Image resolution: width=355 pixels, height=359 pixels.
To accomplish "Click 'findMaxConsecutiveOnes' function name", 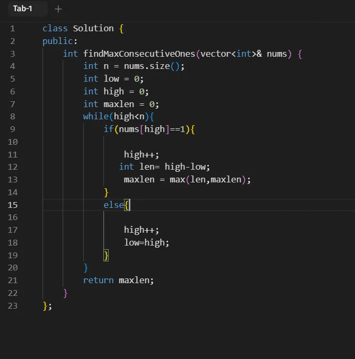I will 139,54.
